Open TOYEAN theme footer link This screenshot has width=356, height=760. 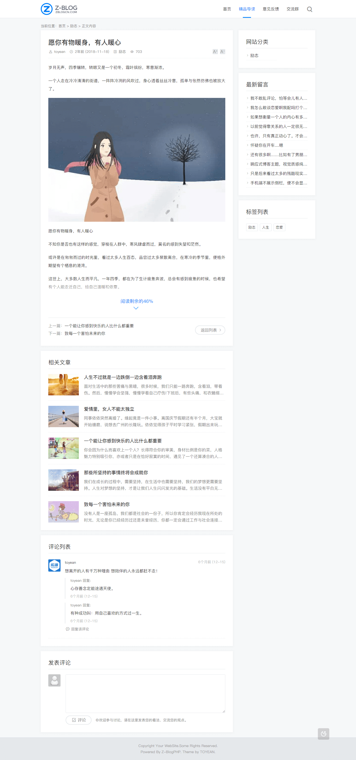point(207,752)
